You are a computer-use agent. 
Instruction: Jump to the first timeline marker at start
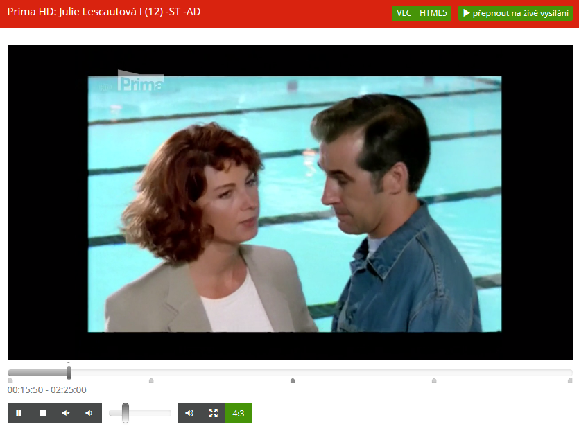(x=10, y=380)
